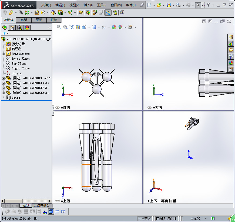
Task: Click the Linear Component Pattern icon
Action: pyautogui.click(x=27, y=12)
